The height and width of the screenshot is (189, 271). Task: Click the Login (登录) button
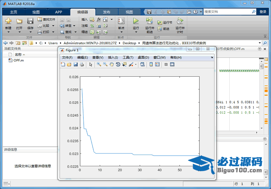(x=263, y=12)
